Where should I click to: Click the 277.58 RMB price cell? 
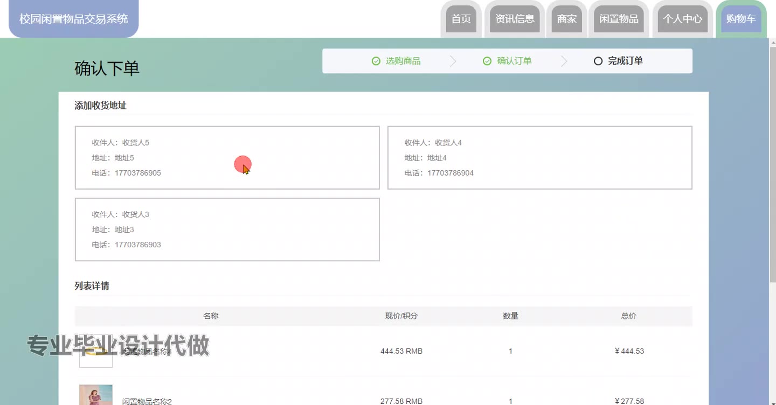pos(401,401)
